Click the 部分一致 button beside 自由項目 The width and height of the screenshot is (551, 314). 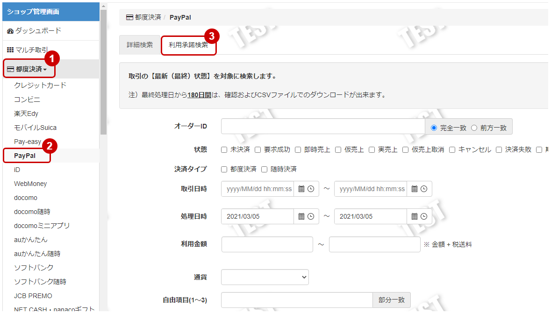point(391,300)
